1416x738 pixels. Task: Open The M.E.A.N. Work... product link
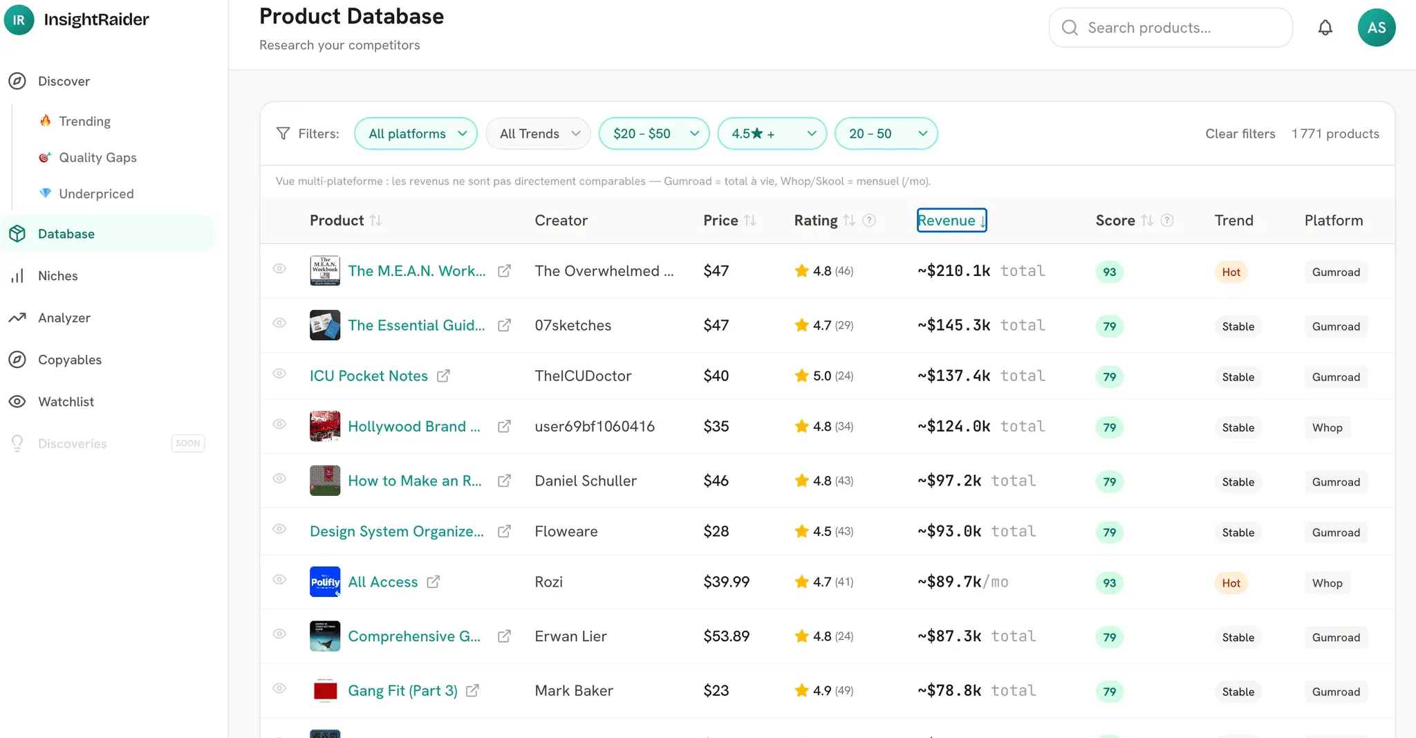pyautogui.click(x=416, y=271)
